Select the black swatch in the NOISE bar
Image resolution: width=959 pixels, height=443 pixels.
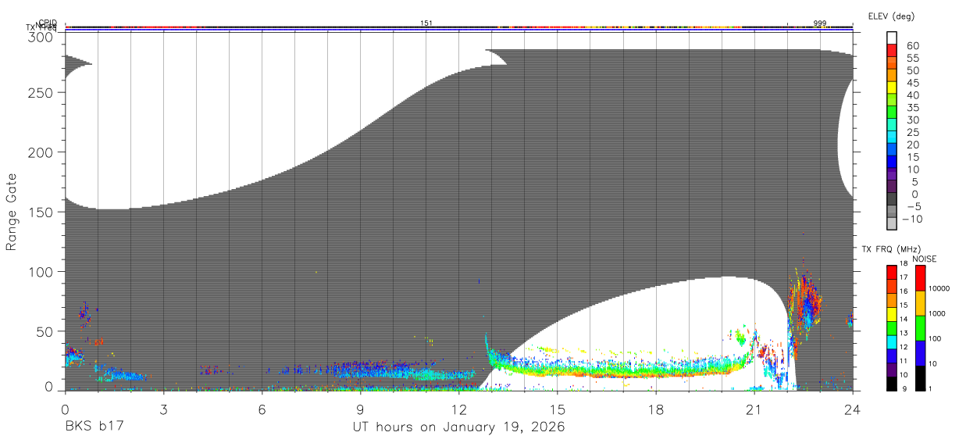pos(921,378)
